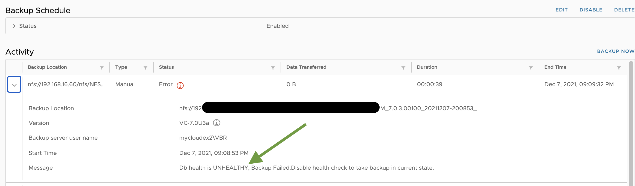
Task: Start a backup with BACKUP NOW
Action: pos(616,51)
